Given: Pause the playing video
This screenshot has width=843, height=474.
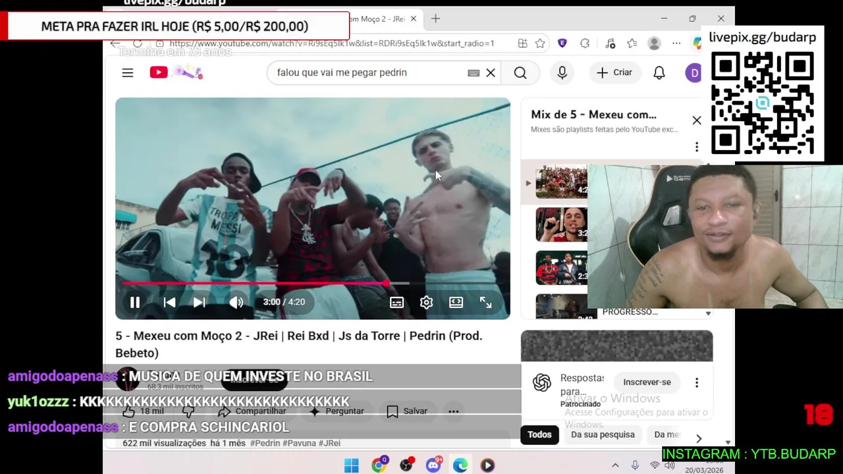Looking at the screenshot, I should 135,302.
